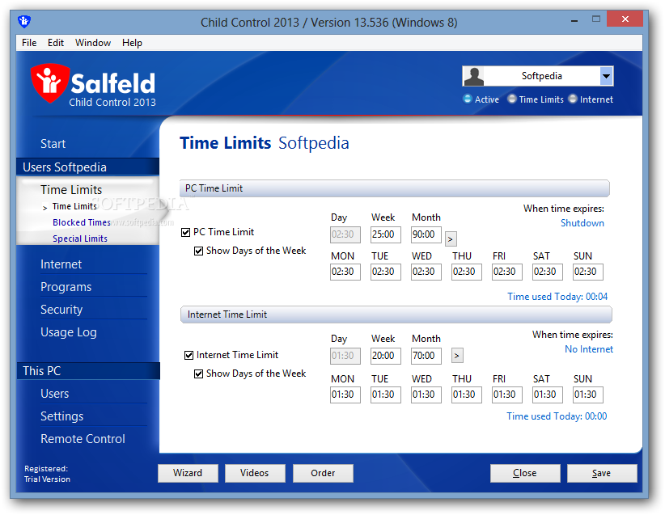Screen dimensions: 665x515
Task: Click the PC Time Limit section header bar
Action: point(395,188)
